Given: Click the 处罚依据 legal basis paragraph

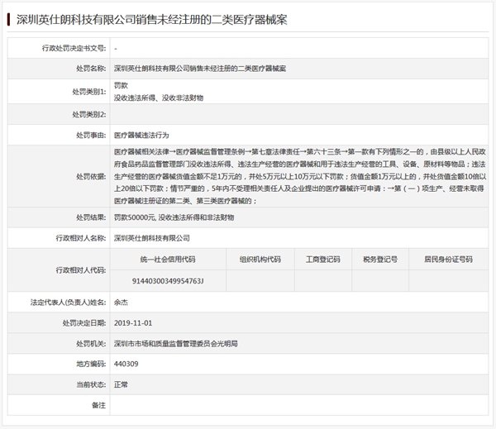Looking at the screenshot, I should click(x=299, y=176).
